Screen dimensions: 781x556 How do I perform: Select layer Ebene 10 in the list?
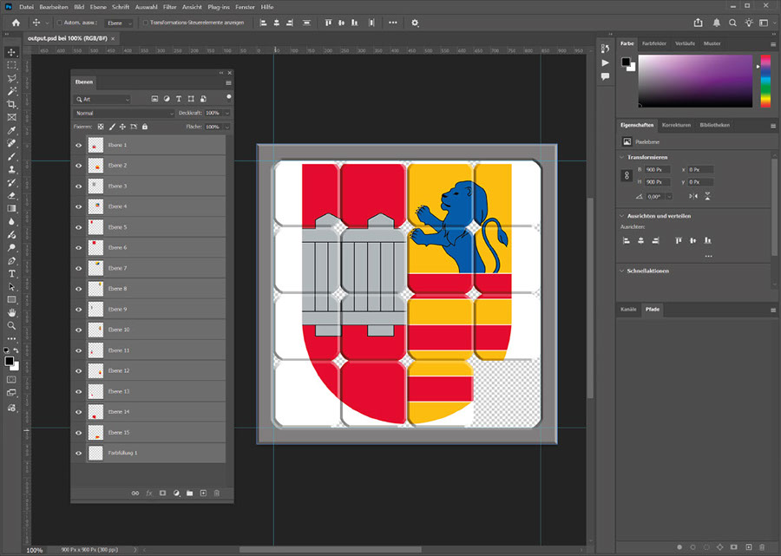pyautogui.click(x=119, y=330)
